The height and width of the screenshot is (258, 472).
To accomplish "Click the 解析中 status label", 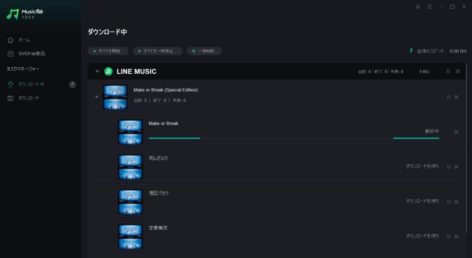I will click(x=432, y=131).
